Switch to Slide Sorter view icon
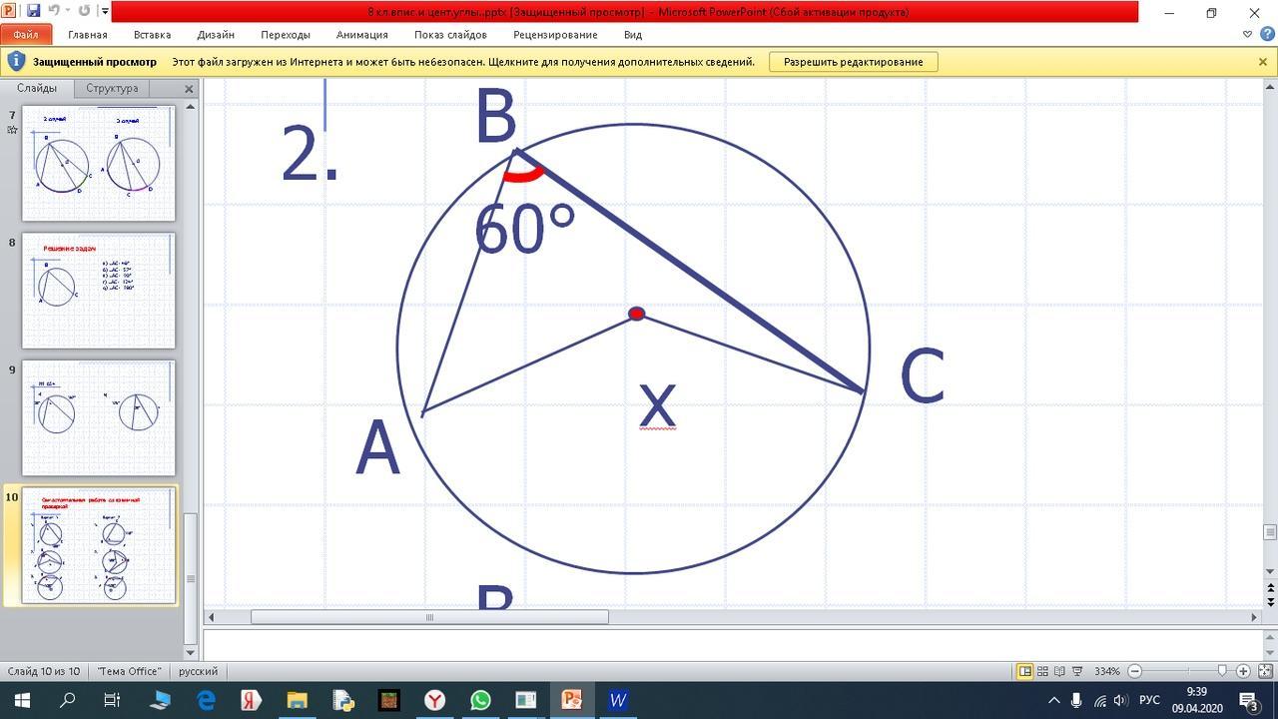 pyautogui.click(x=1042, y=671)
